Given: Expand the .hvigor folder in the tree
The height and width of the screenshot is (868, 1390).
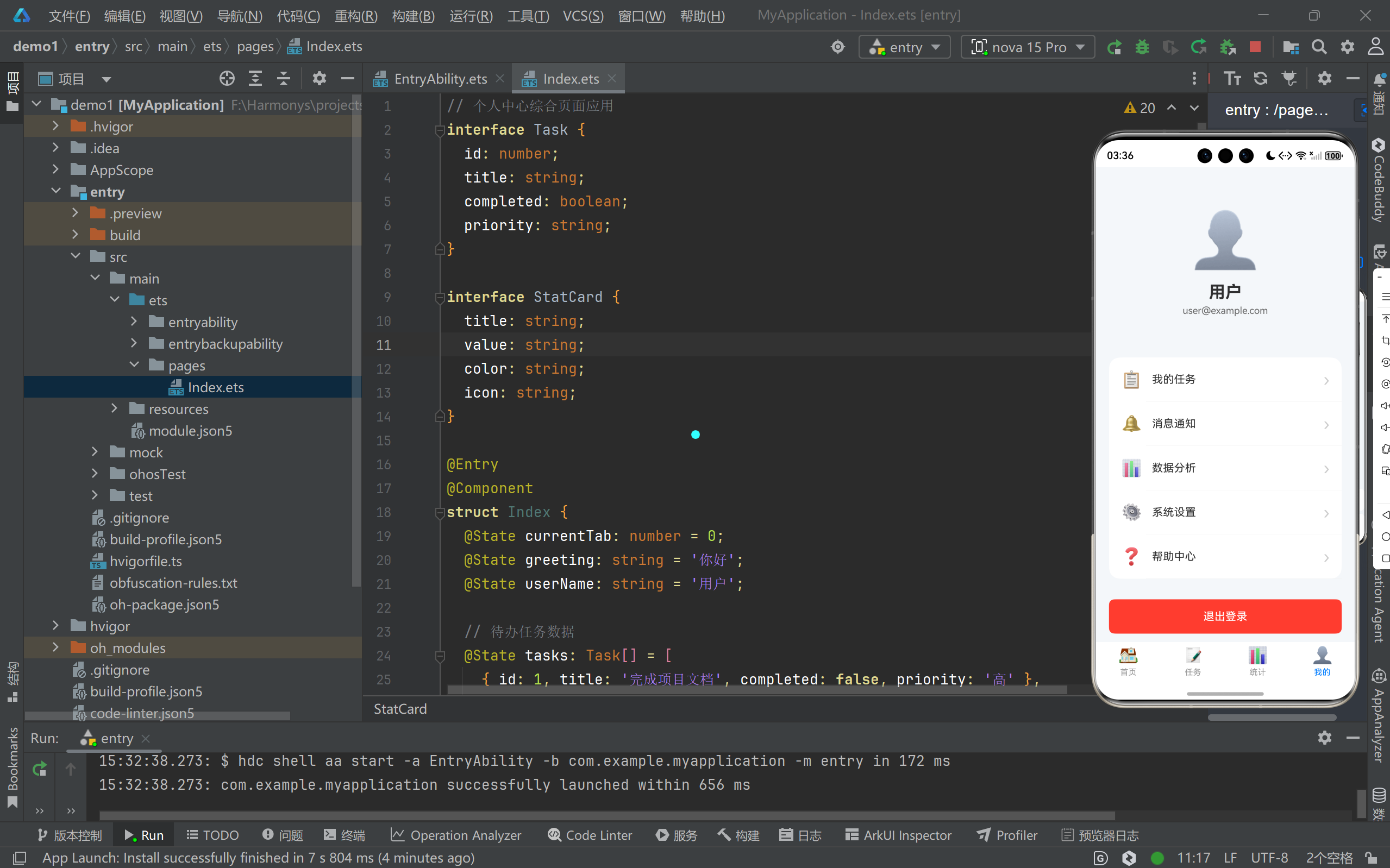Looking at the screenshot, I should pos(55,125).
